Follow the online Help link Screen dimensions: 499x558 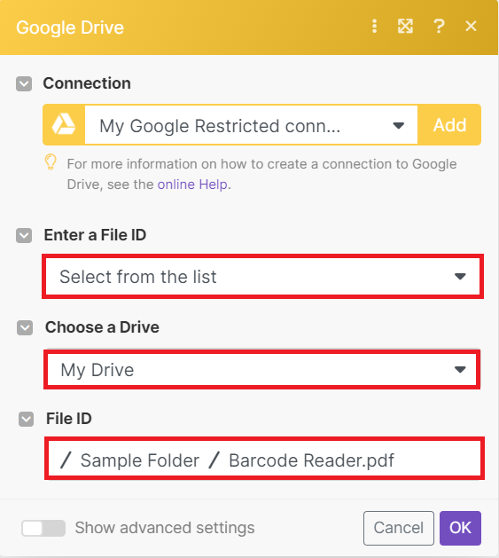tap(192, 185)
